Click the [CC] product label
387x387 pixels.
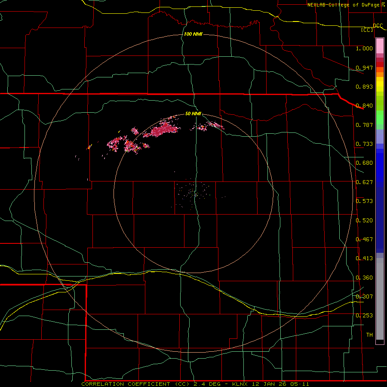(367, 30)
